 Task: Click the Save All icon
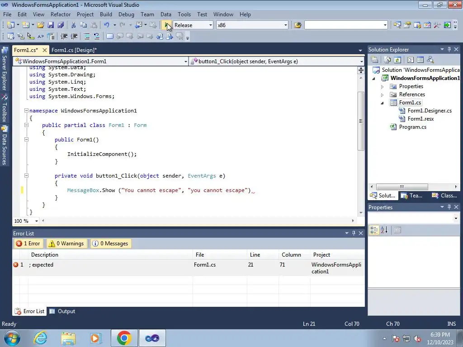click(61, 25)
